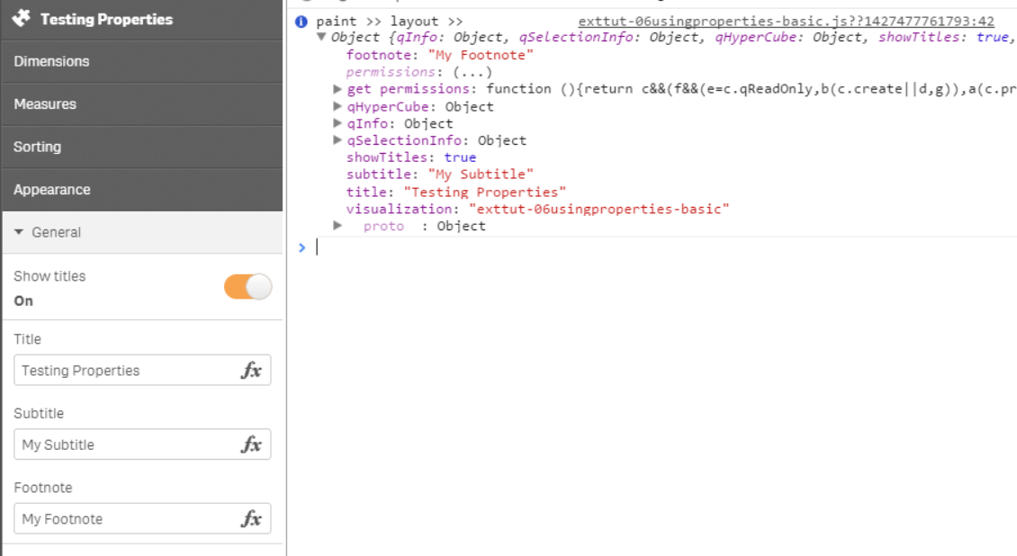The width and height of the screenshot is (1017, 556).
Task: Open expression editor for Title field
Action: pos(251,371)
